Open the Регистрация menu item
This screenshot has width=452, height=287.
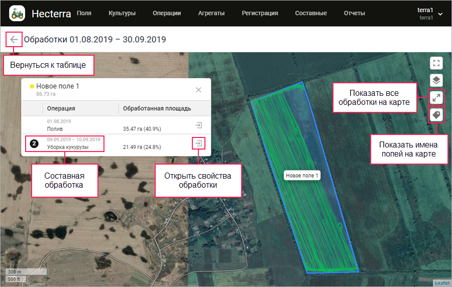[260, 13]
